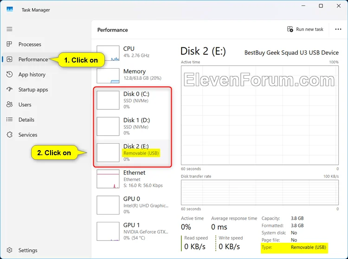Viewport: 348px width, 259px height.
Task: Click GPU 0 entry title
Action: click(132, 199)
